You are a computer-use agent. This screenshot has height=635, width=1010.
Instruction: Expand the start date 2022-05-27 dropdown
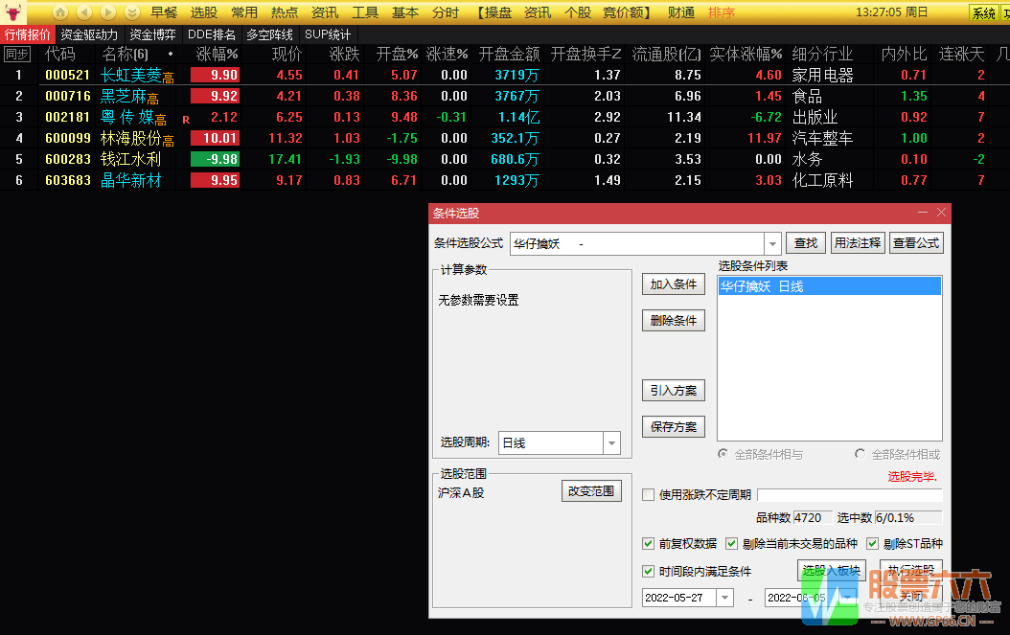pos(723,596)
